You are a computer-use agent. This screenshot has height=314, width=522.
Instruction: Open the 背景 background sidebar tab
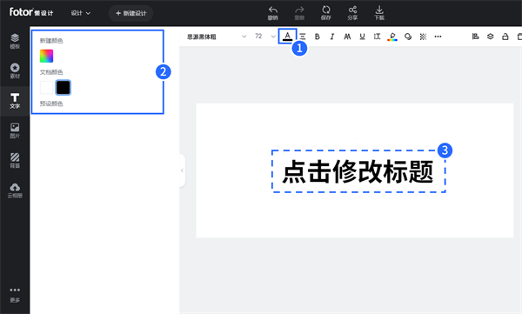coord(15,161)
